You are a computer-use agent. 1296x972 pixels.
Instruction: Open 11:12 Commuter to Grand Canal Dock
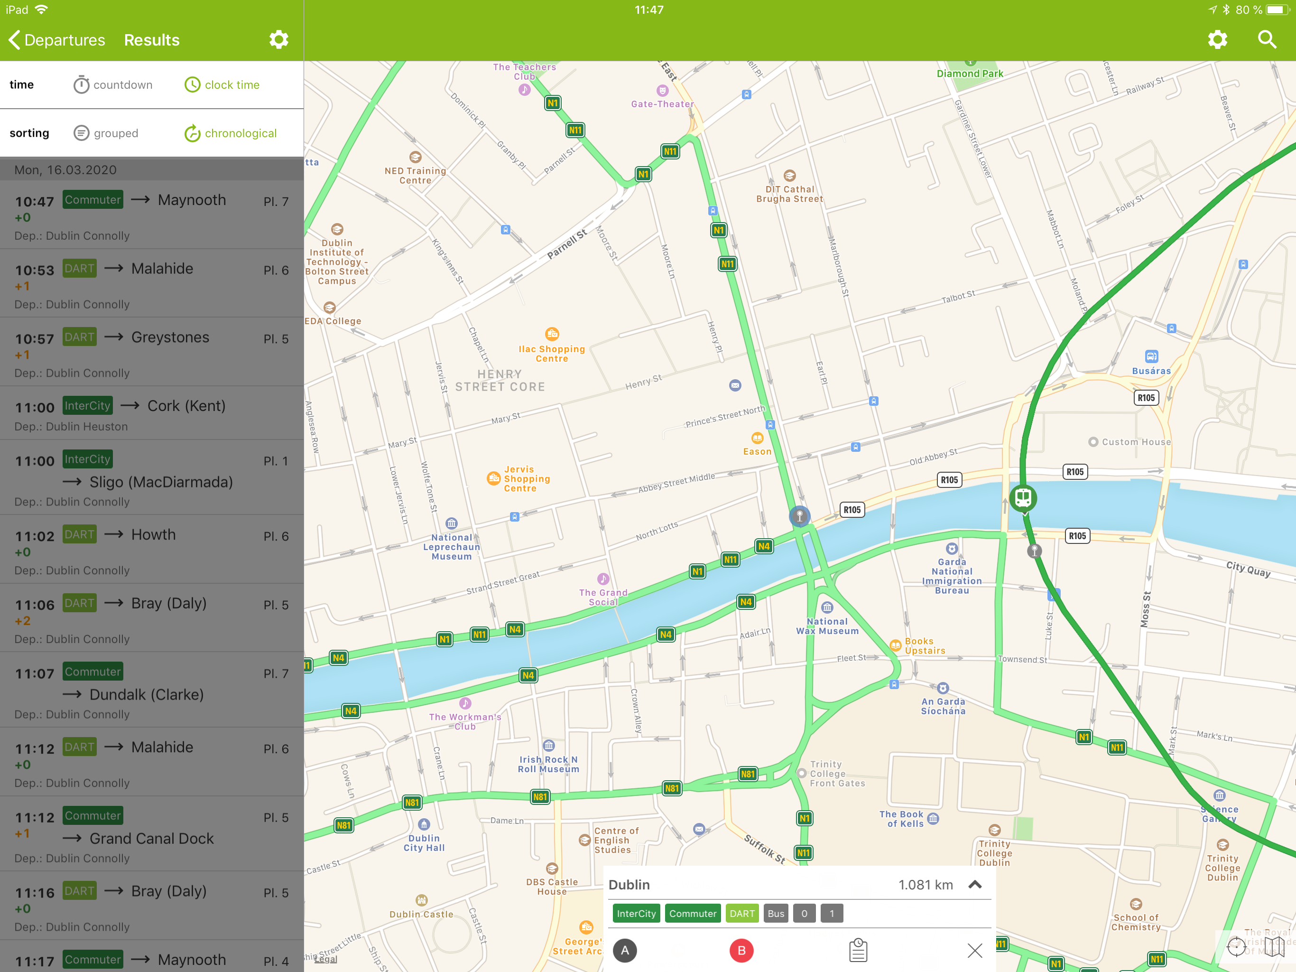pos(152,833)
